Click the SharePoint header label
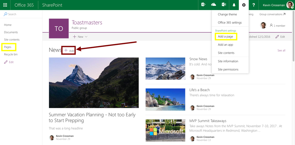This screenshot has width=295, height=145. 52,5
